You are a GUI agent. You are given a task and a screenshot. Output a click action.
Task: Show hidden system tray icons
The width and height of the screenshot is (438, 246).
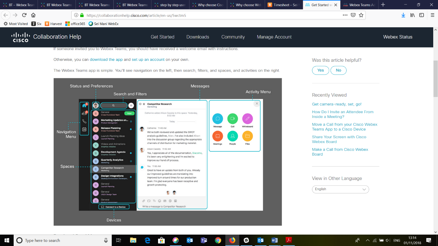pyautogui.click(x=368, y=240)
